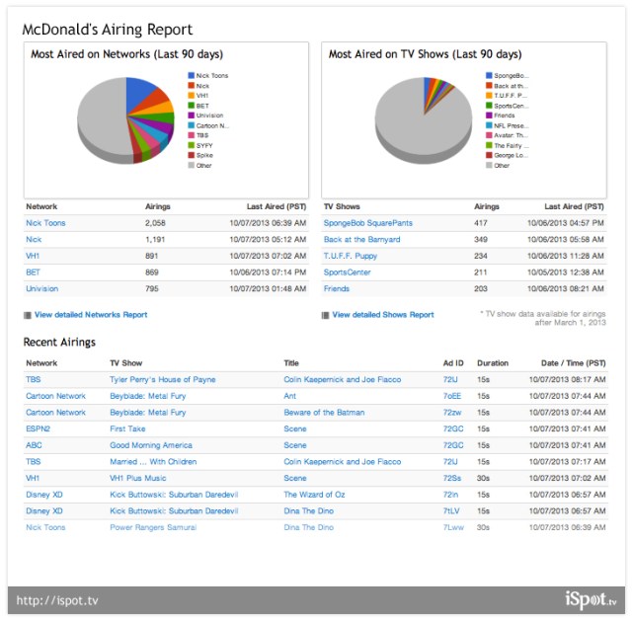The height and width of the screenshot is (621, 632).
Task: Open Friends show link
Action: click(337, 288)
